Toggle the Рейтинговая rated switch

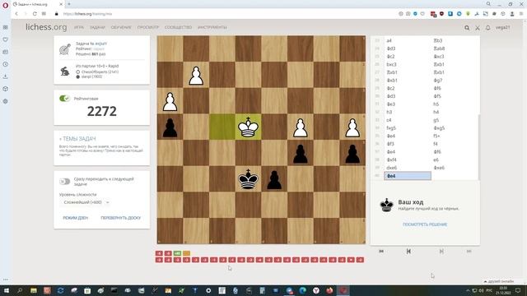[64, 99]
